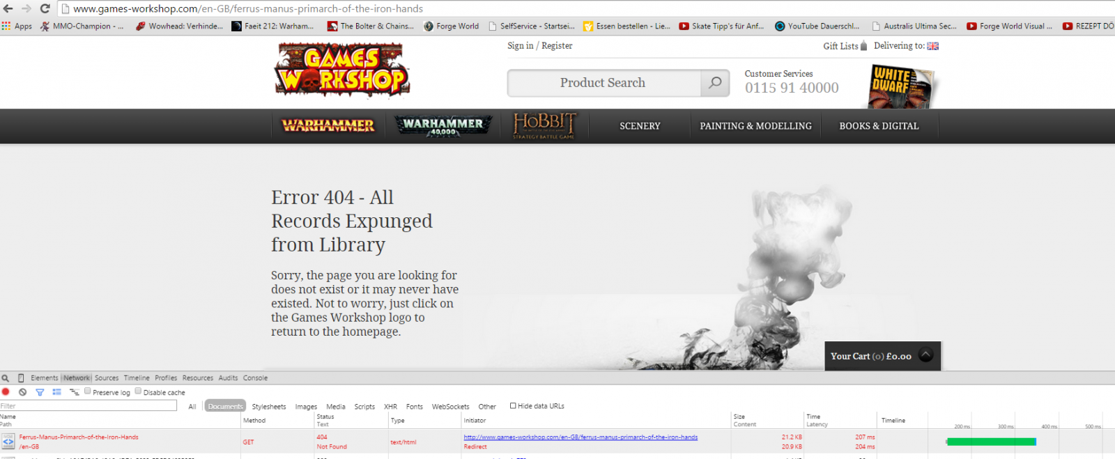Click the Games Workshop logo
Screen dimensions: 1115x459
click(x=341, y=70)
